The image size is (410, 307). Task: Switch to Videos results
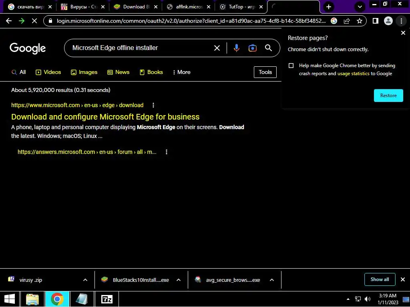48,72
